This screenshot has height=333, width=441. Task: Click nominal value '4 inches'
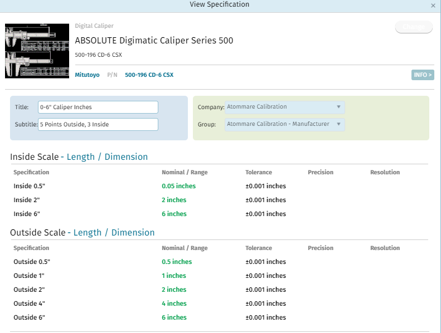174,303
